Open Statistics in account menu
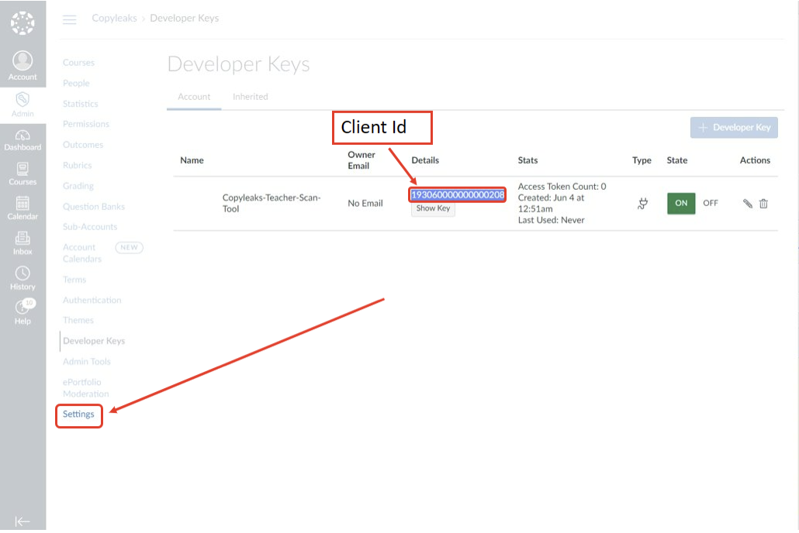799x533 pixels. (80, 104)
